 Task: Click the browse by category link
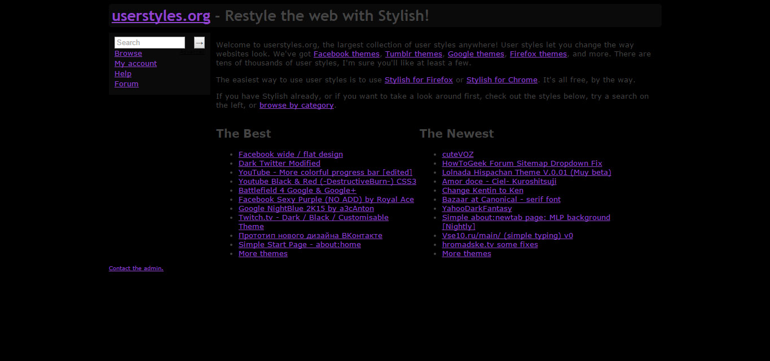[x=297, y=105]
